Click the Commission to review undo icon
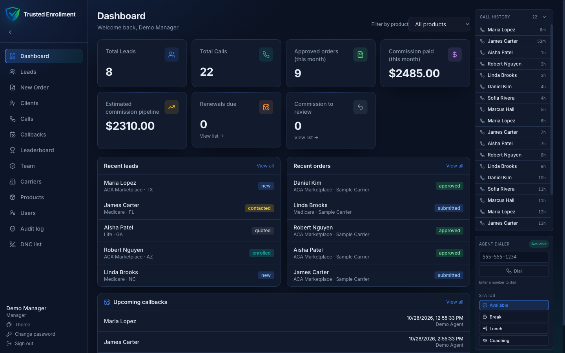This screenshot has width=565, height=353. click(x=360, y=107)
